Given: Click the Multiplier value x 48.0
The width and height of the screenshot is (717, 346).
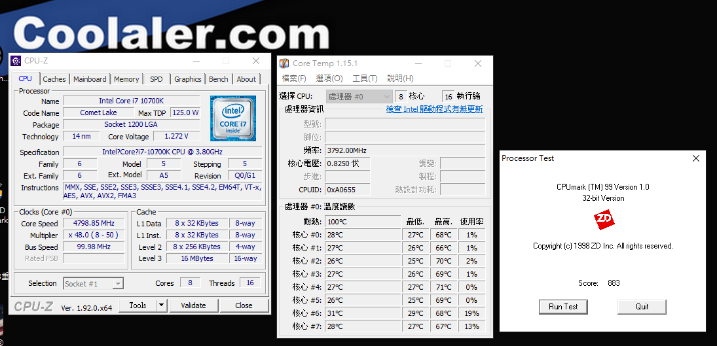Looking at the screenshot, I should pos(94,235).
